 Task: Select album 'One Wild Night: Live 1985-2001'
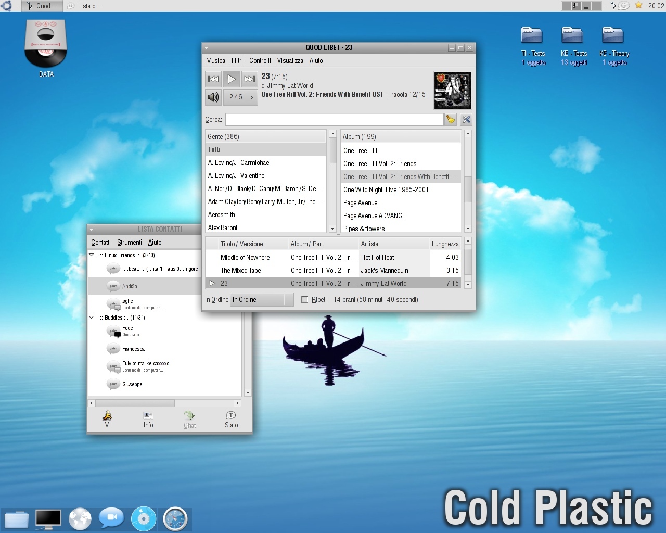pos(401,189)
